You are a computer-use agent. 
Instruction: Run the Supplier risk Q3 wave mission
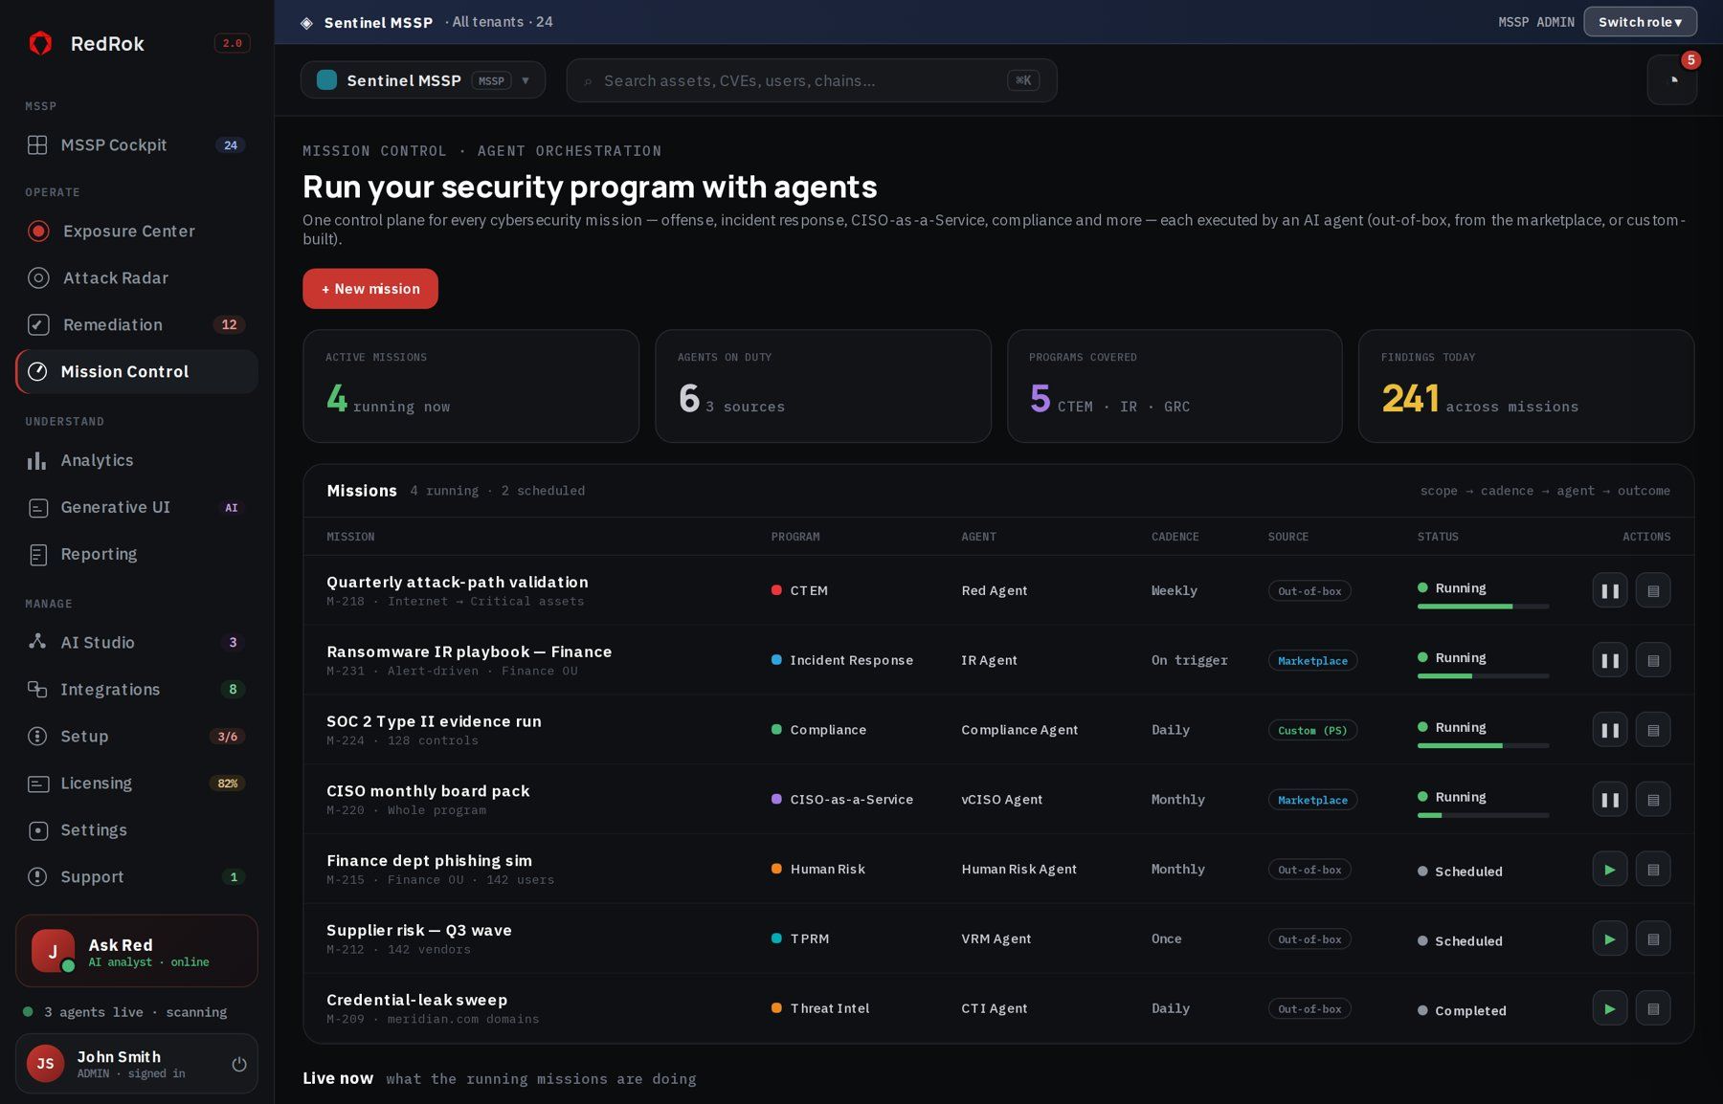(x=1610, y=939)
